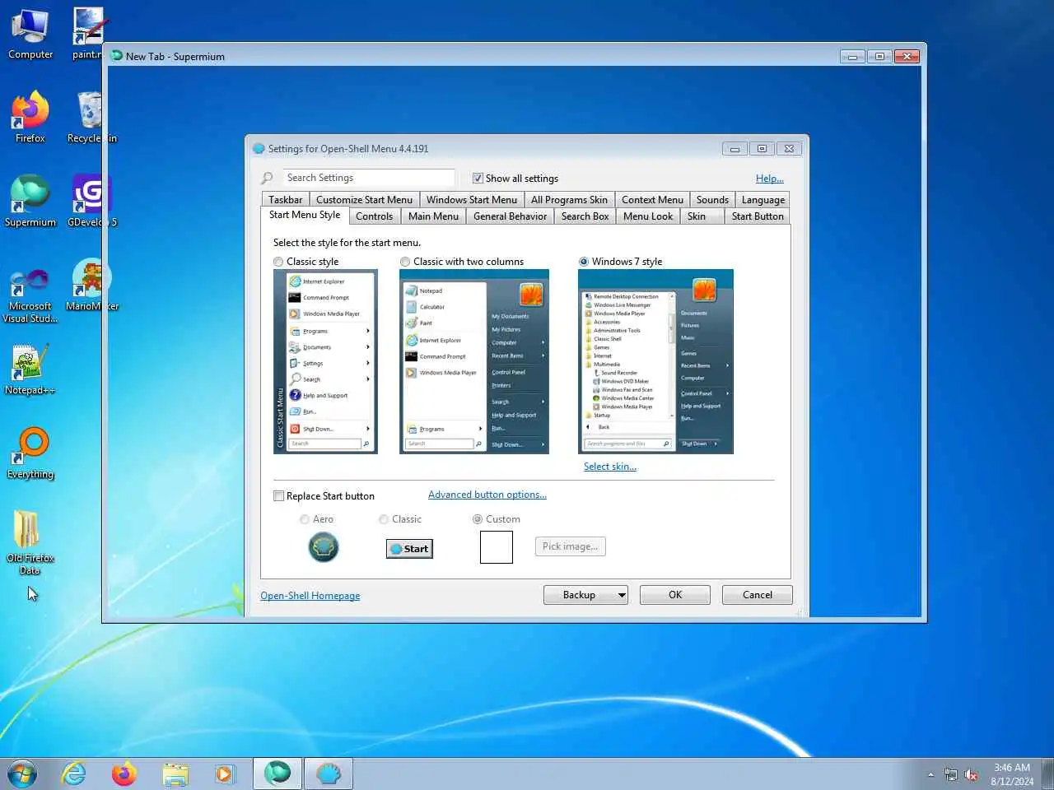Click the OK button
The height and width of the screenshot is (790, 1054).
pos(675,595)
